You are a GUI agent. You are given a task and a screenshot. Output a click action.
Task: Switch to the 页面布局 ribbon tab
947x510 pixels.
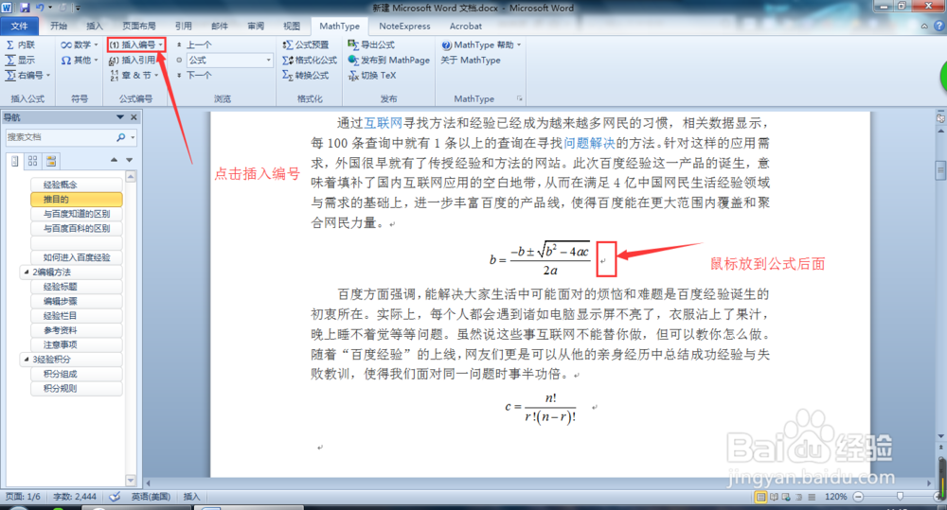[x=139, y=26]
